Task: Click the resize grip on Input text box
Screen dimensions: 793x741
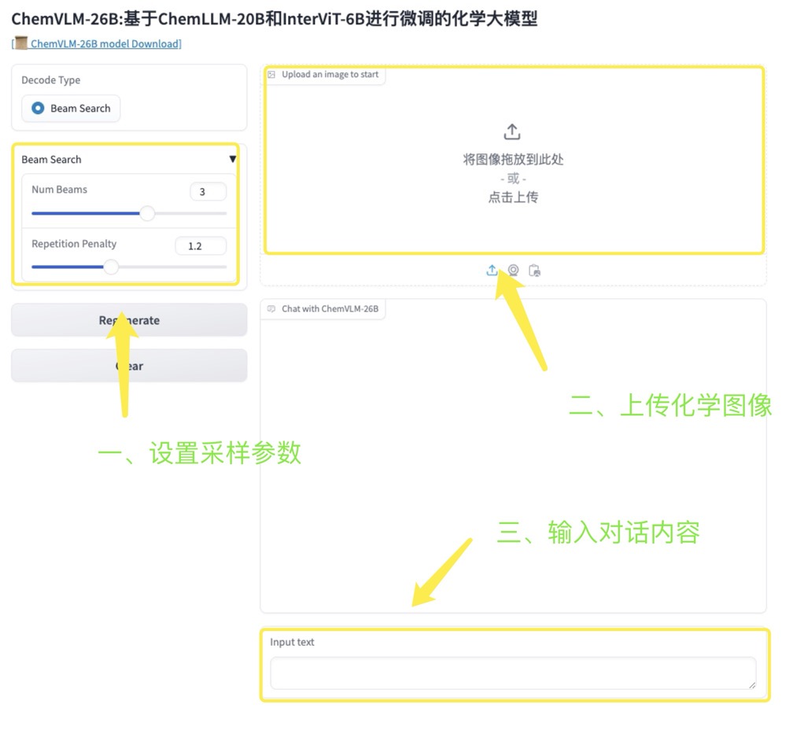Action: pos(751,685)
